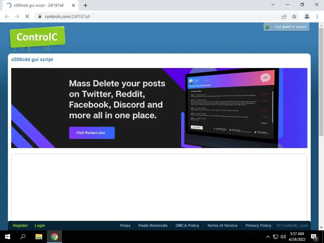Click the ControlC green logo
This screenshot has width=324, height=243.
[37, 37]
